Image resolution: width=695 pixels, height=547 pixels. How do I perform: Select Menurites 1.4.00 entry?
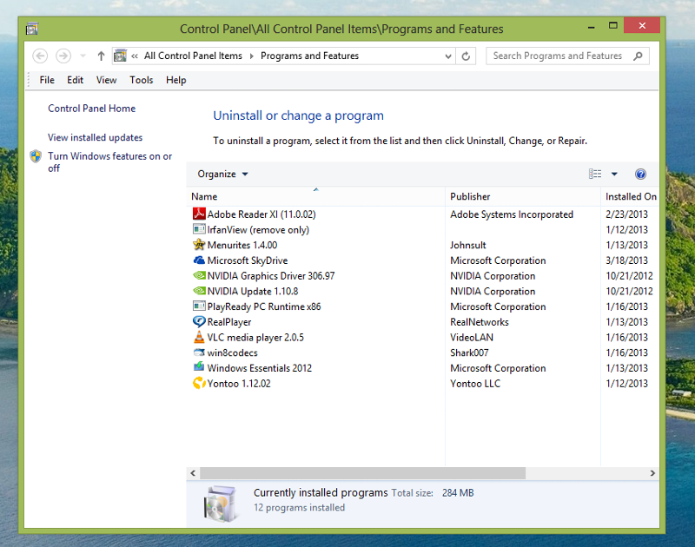[x=242, y=245]
